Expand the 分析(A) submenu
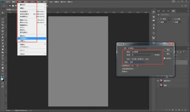Image resolution: width=190 pixels, height=112 pixels. (32, 54)
